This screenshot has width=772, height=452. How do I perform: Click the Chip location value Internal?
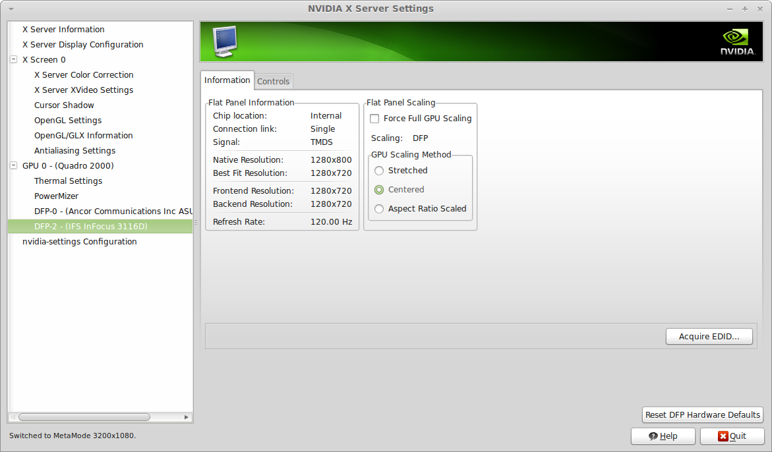click(x=326, y=115)
